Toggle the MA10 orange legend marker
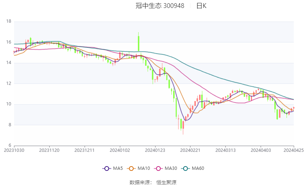 tap(131, 168)
